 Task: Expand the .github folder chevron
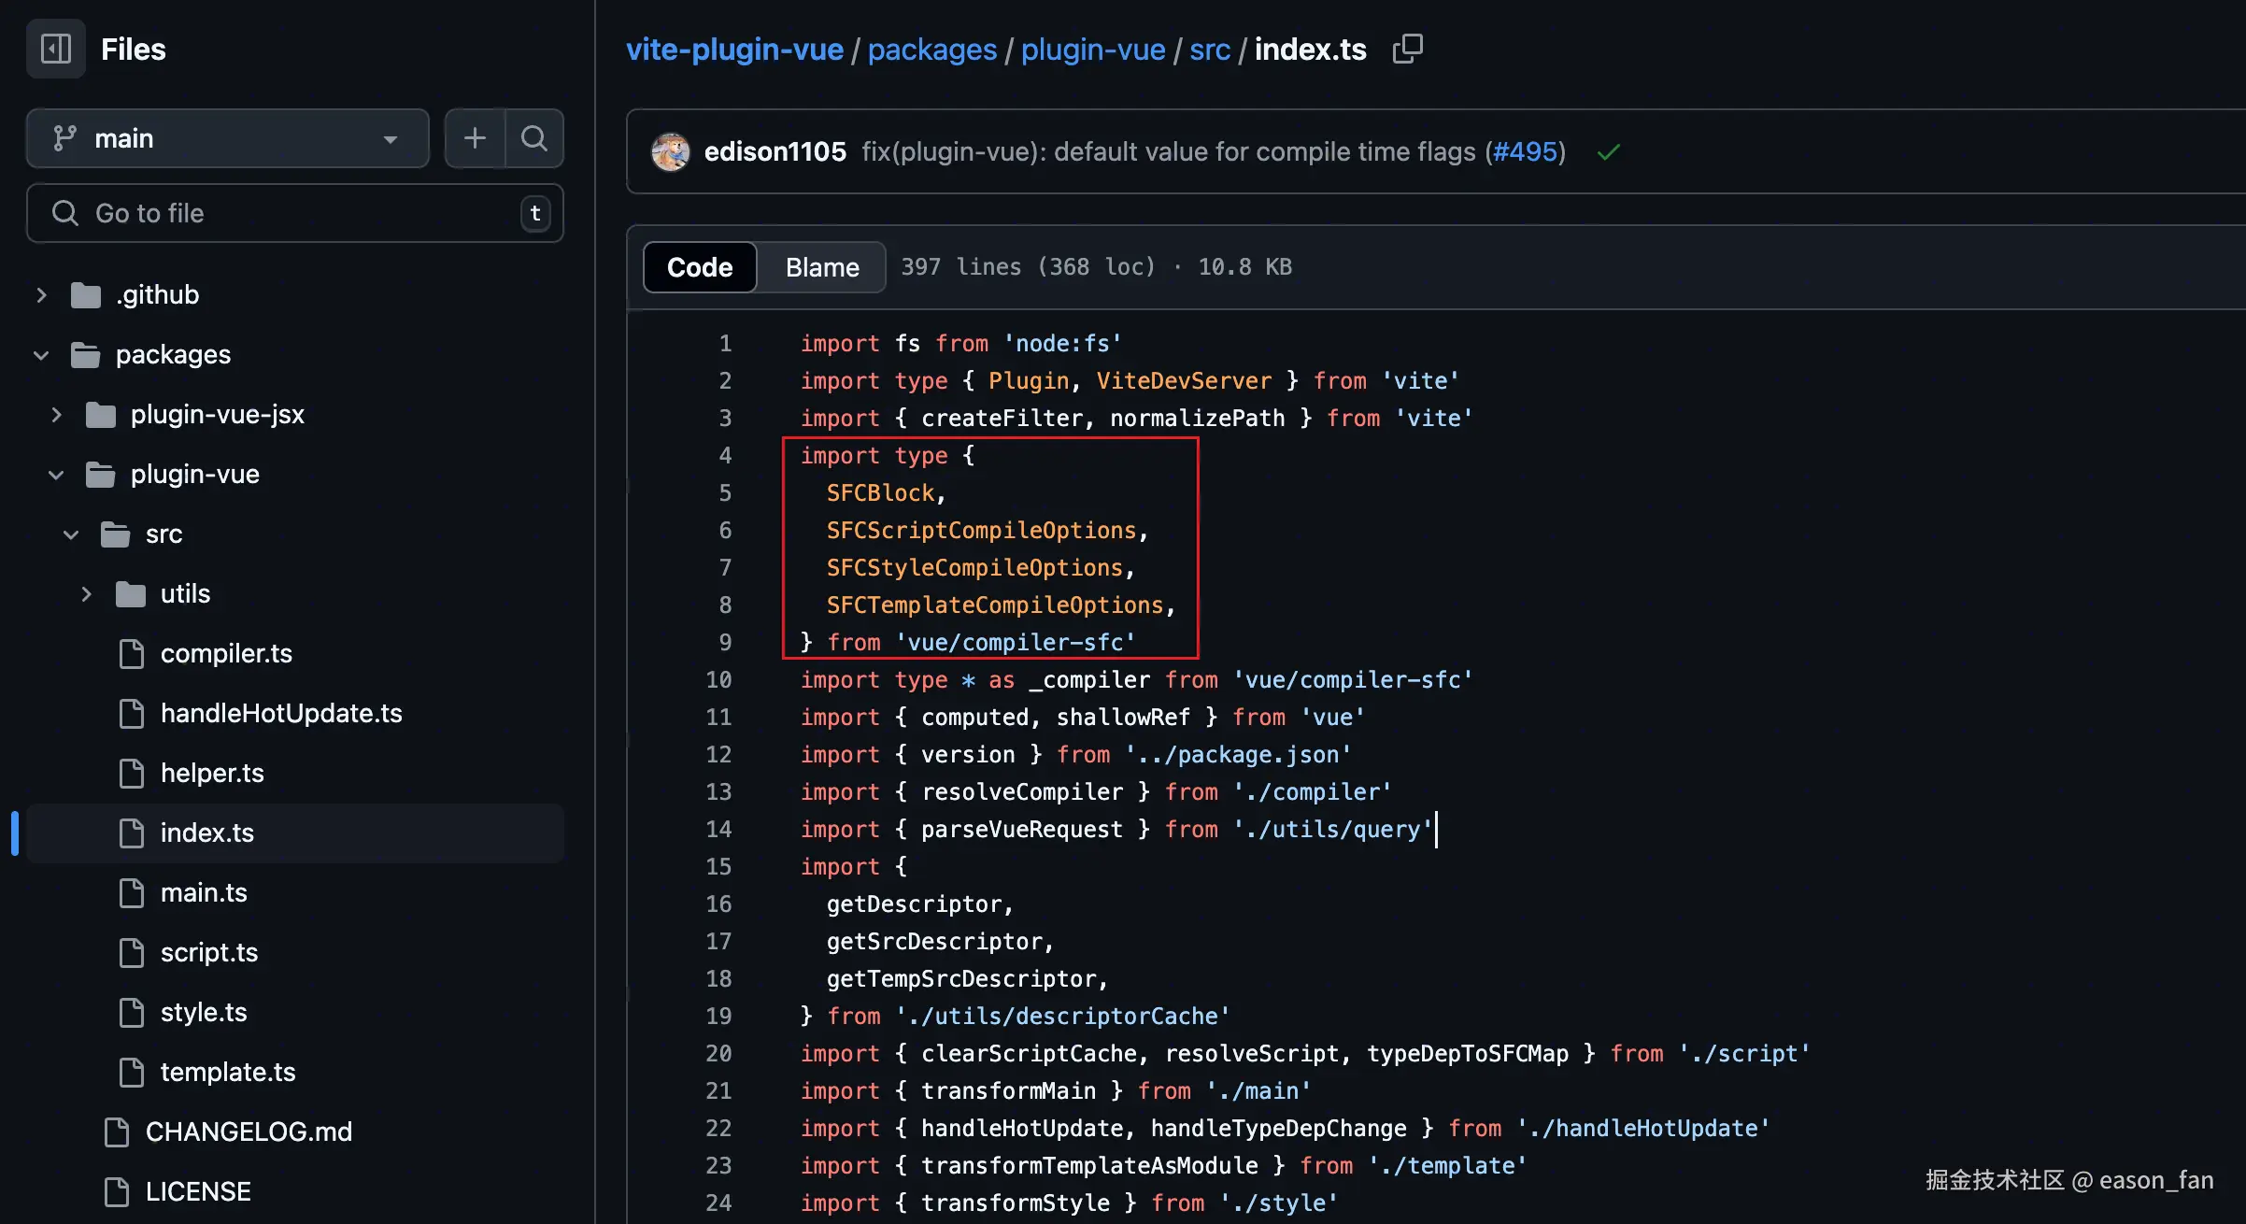coord(41,295)
